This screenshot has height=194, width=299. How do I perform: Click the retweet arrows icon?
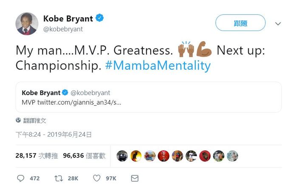[x=59, y=178]
